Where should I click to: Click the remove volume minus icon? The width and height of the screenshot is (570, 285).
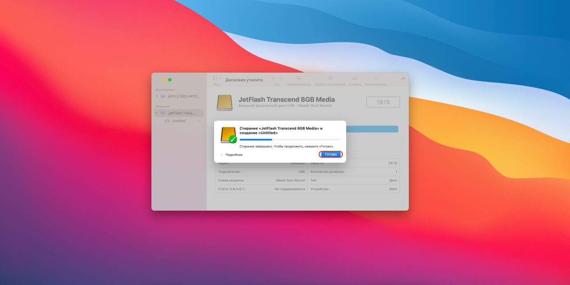pos(279,78)
